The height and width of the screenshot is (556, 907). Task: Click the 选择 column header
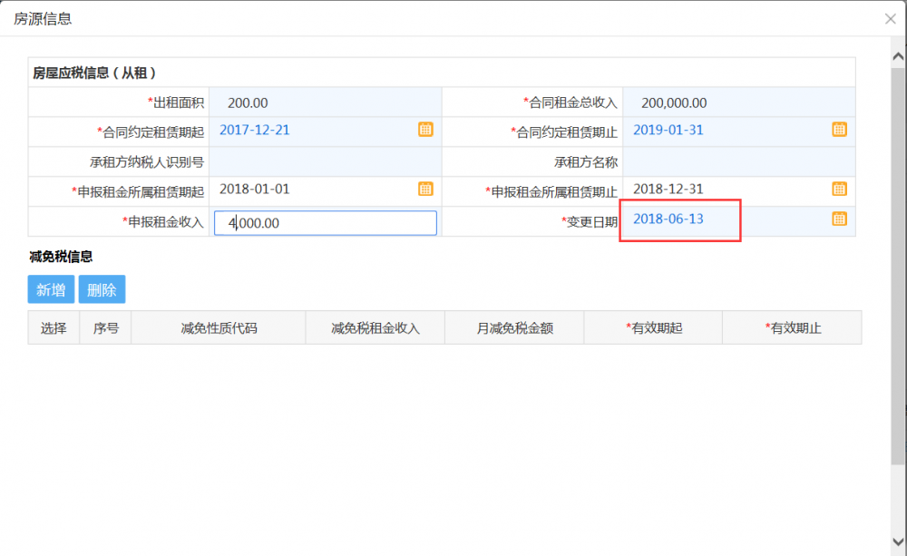[54, 328]
